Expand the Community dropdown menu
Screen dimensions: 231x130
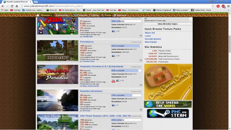[62, 15]
